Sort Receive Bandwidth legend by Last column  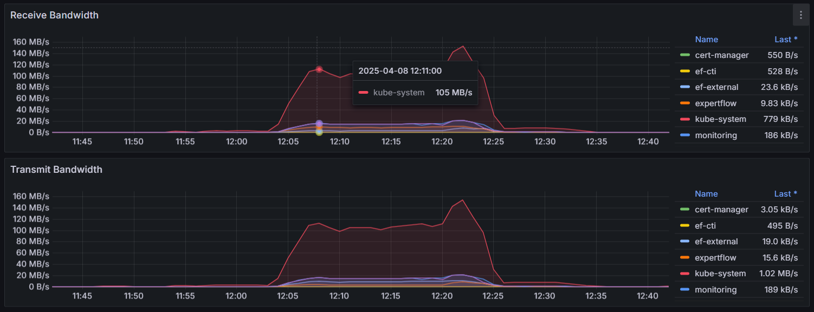(x=785, y=40)
